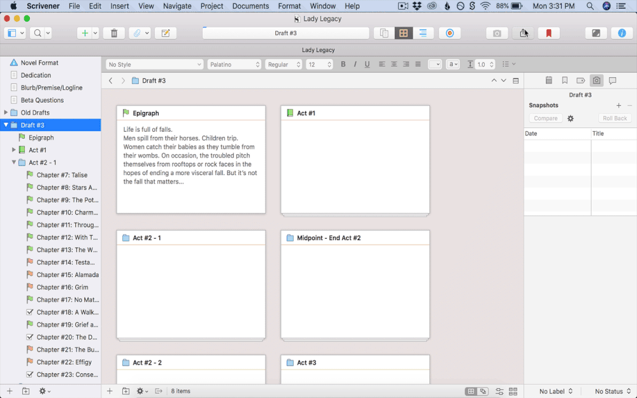The width and height of the screenshot is (637, 398).
Task: Open the project targets icon
Action: coord(450,33)
